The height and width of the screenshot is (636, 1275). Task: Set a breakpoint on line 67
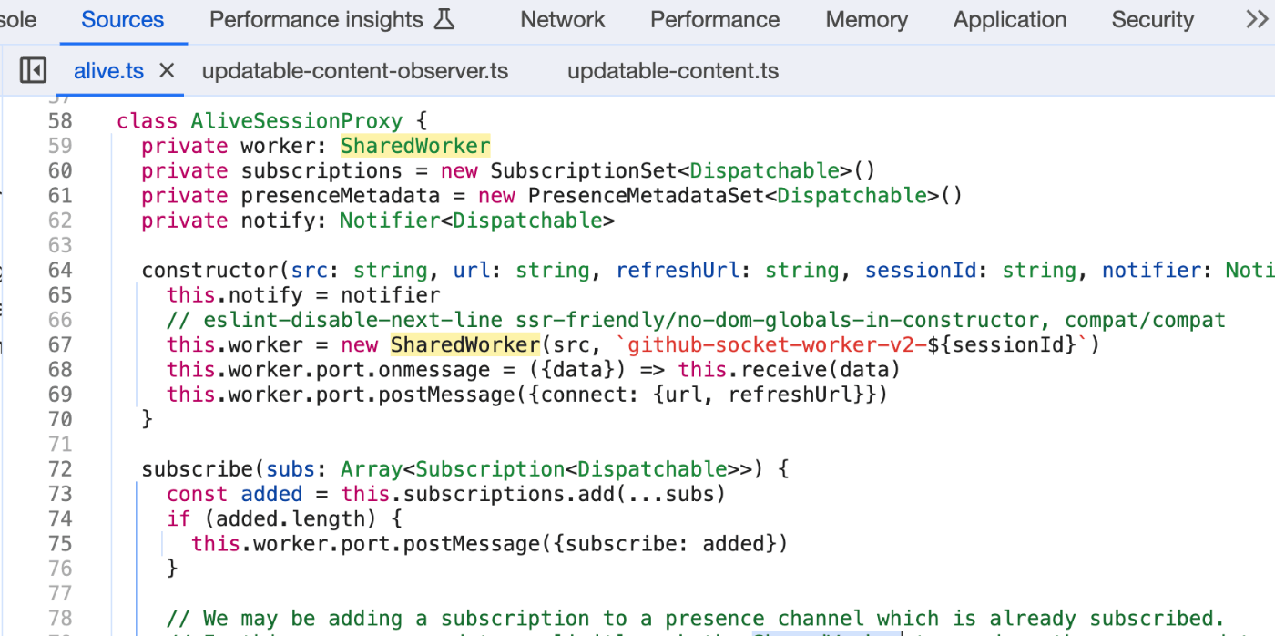pyautogui.click(x=60, y=344)
